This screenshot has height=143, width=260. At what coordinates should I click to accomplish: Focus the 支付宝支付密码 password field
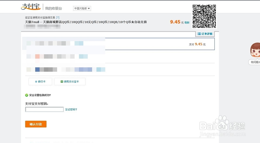[44, 109]
